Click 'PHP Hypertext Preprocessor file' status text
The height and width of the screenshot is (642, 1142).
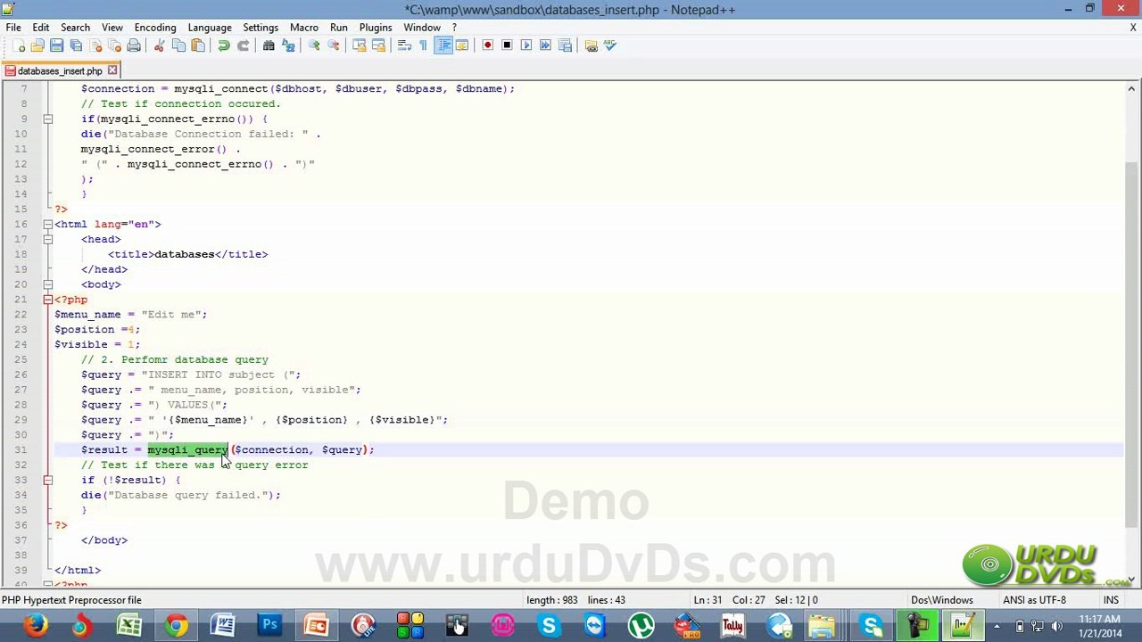[x=71, y=600]
